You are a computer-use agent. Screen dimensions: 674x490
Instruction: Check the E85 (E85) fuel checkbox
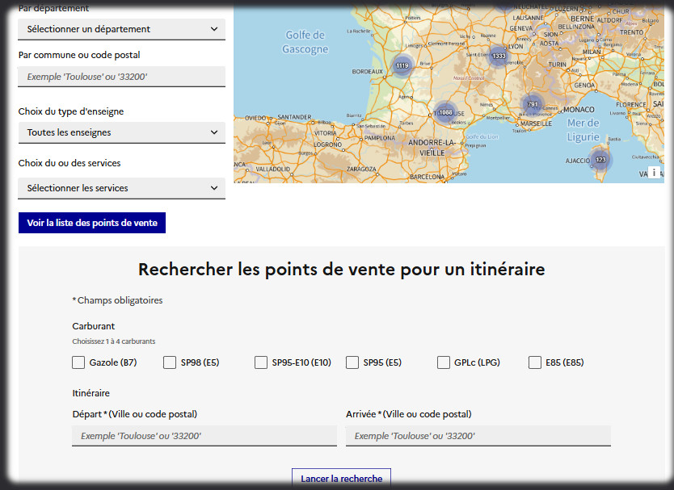click(x=535, y=362)
